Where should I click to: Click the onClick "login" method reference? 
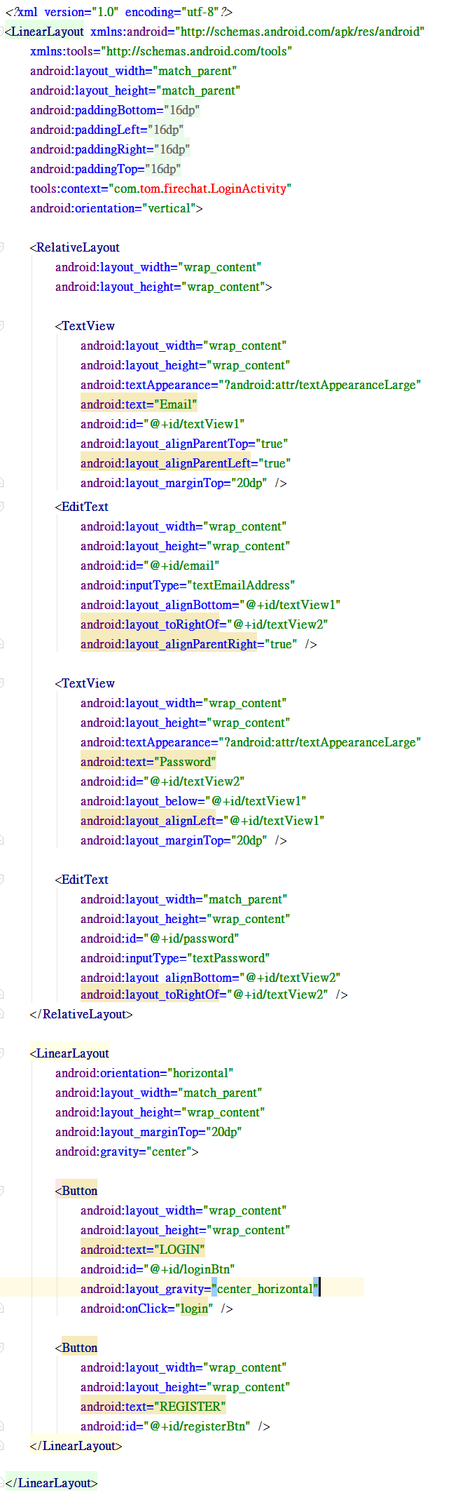click(x=194, y=1308)
